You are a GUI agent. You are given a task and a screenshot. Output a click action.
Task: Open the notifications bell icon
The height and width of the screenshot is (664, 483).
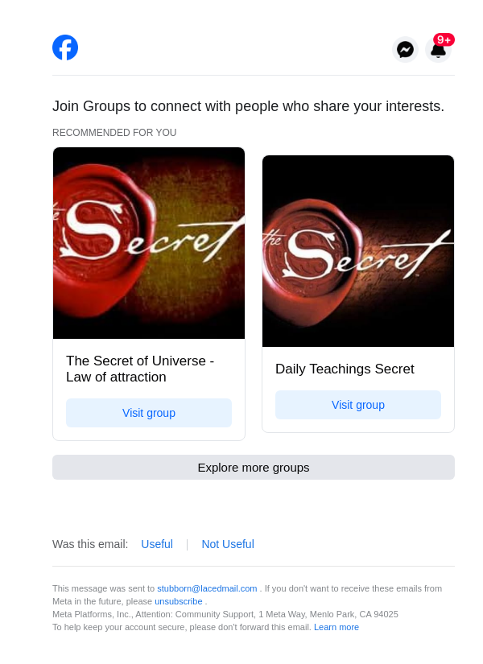[x=437, y=52]
